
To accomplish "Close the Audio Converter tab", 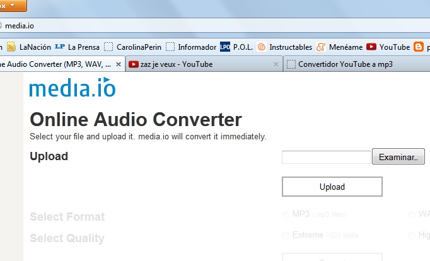I will tap(119, 64).
